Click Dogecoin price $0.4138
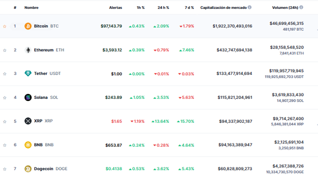The width and height of the screenshot is (318, 179). [x=114, y=169]
